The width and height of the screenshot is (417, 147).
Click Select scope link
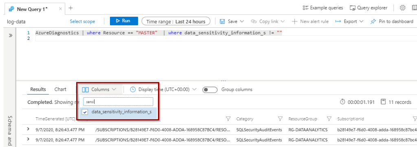[82, 22]
